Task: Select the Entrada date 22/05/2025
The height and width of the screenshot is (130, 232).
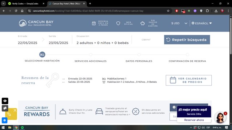Action: (28, 43)
